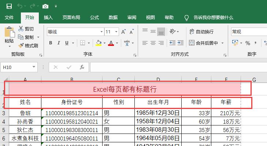Screen dimensions: 267x146
Task: Select right text alignment icon
Action: pyautogui.click(x=161, y=43)
